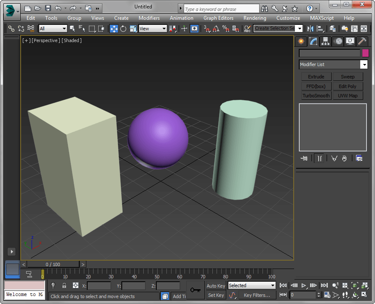Toggle show end result in modifier stack
375x304 pixels.
coord(320,158)
